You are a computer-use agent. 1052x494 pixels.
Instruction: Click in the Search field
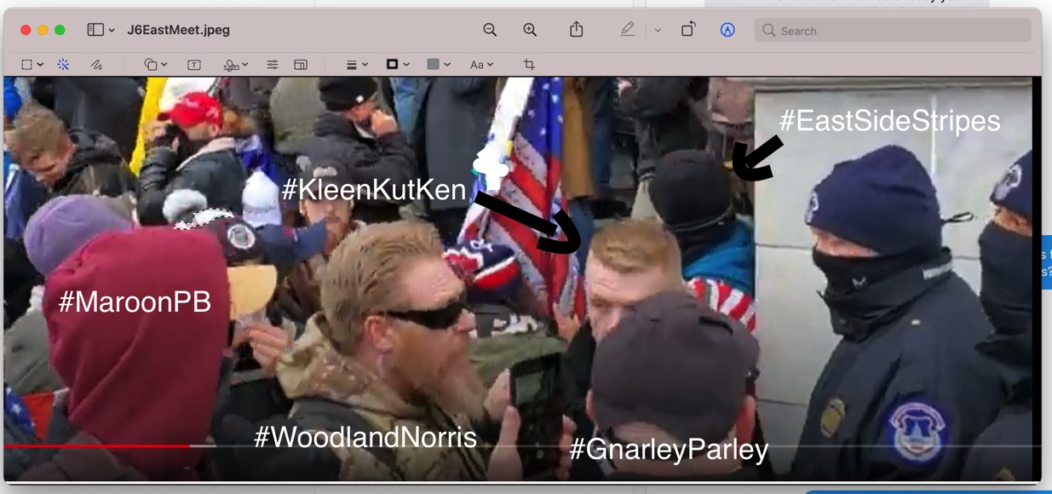point(893,31)
